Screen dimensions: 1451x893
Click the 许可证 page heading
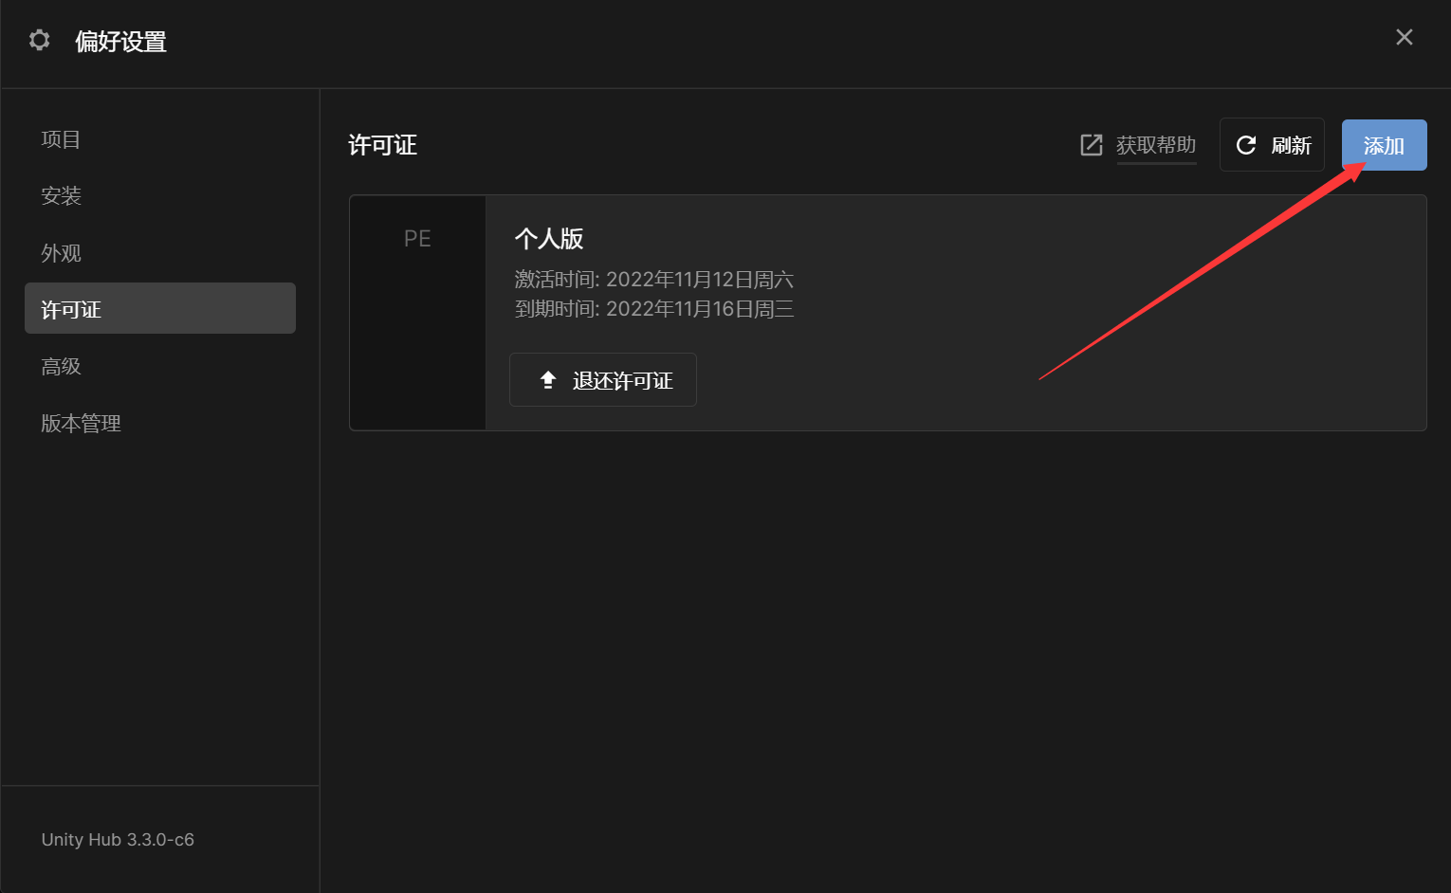pyautogui.click(x=383, y=145)
